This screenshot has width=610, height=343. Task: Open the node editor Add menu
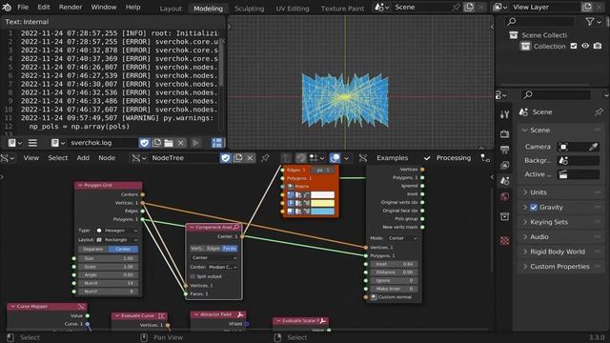pyautogui.click(x=83, y=158)
